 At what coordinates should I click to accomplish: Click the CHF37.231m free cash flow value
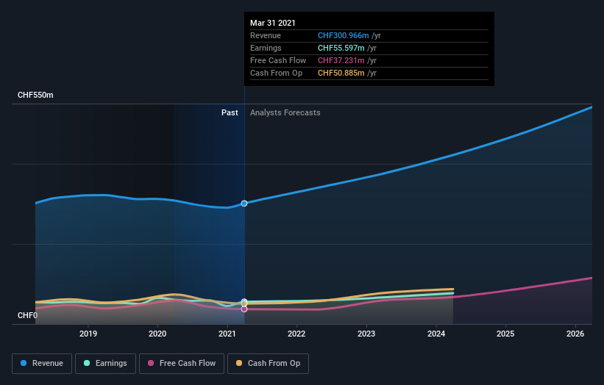click(341, 61)
